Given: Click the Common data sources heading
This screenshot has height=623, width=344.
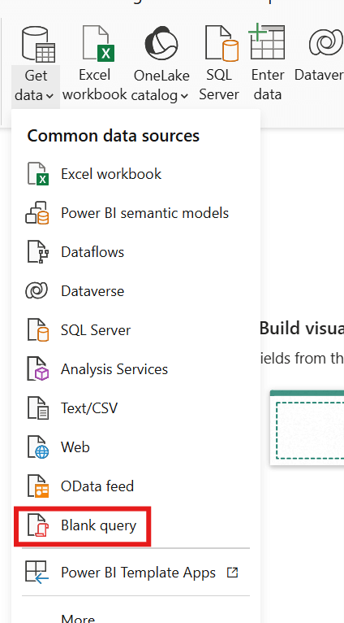Looking at the screenshot, I should coord(114,136).
